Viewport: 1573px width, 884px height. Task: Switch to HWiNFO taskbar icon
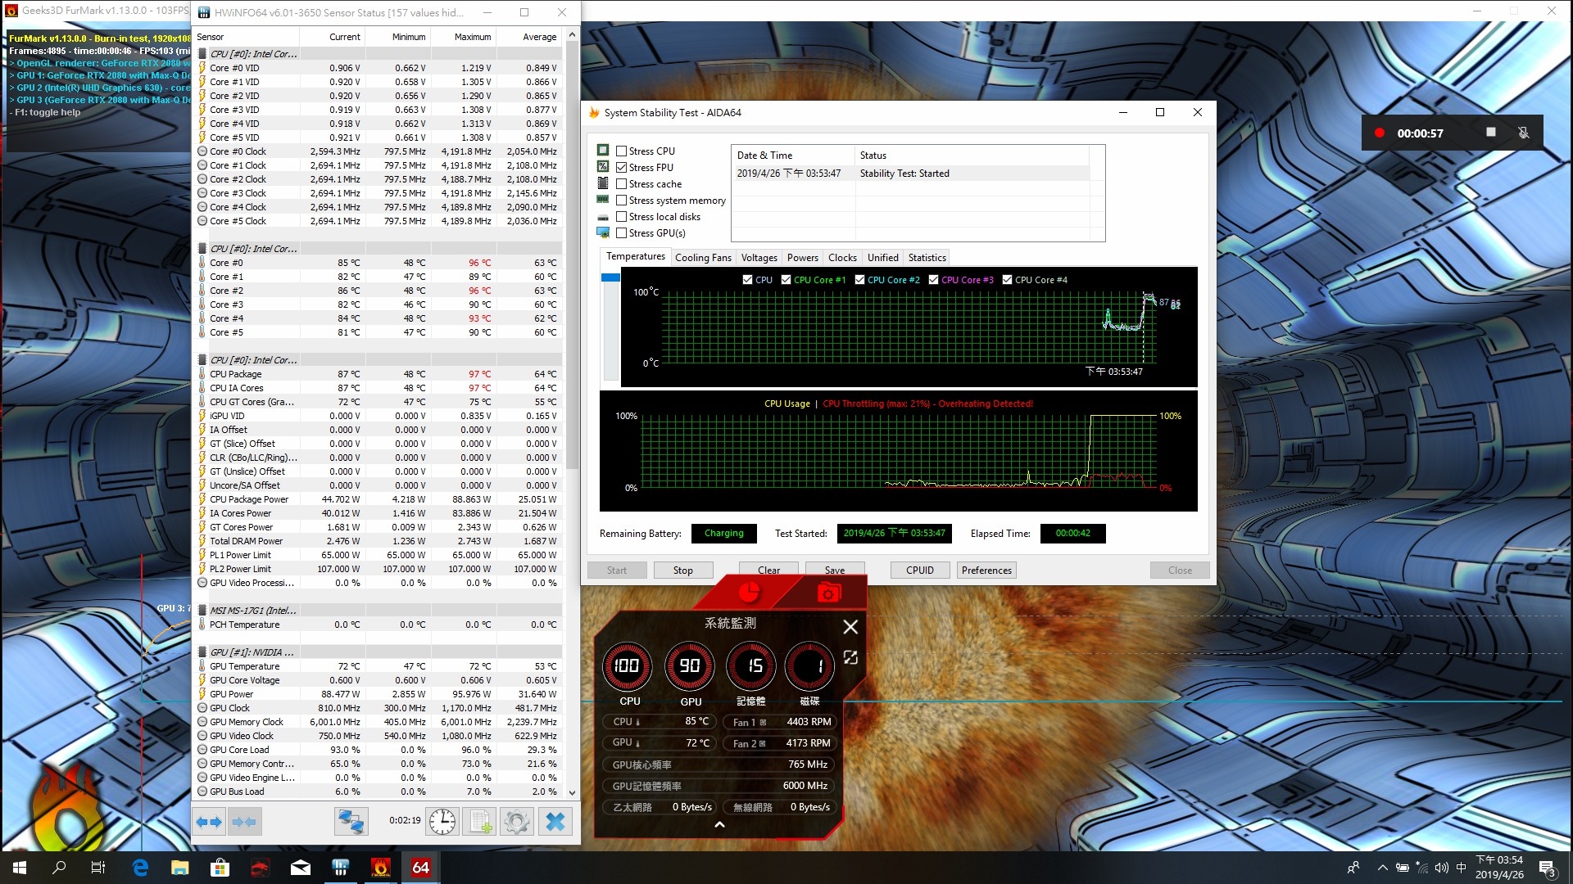coord(341,868)
